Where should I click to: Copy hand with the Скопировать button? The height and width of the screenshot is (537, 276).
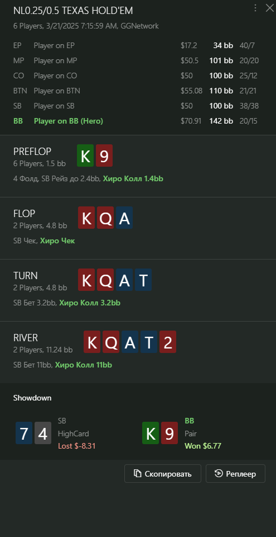click(163, 474)
